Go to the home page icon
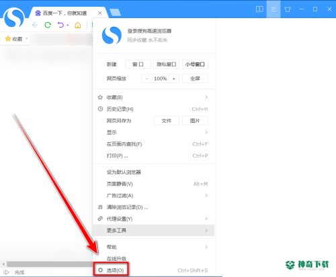This screenshot has height=277, width=336. click(x=78, y=25)
